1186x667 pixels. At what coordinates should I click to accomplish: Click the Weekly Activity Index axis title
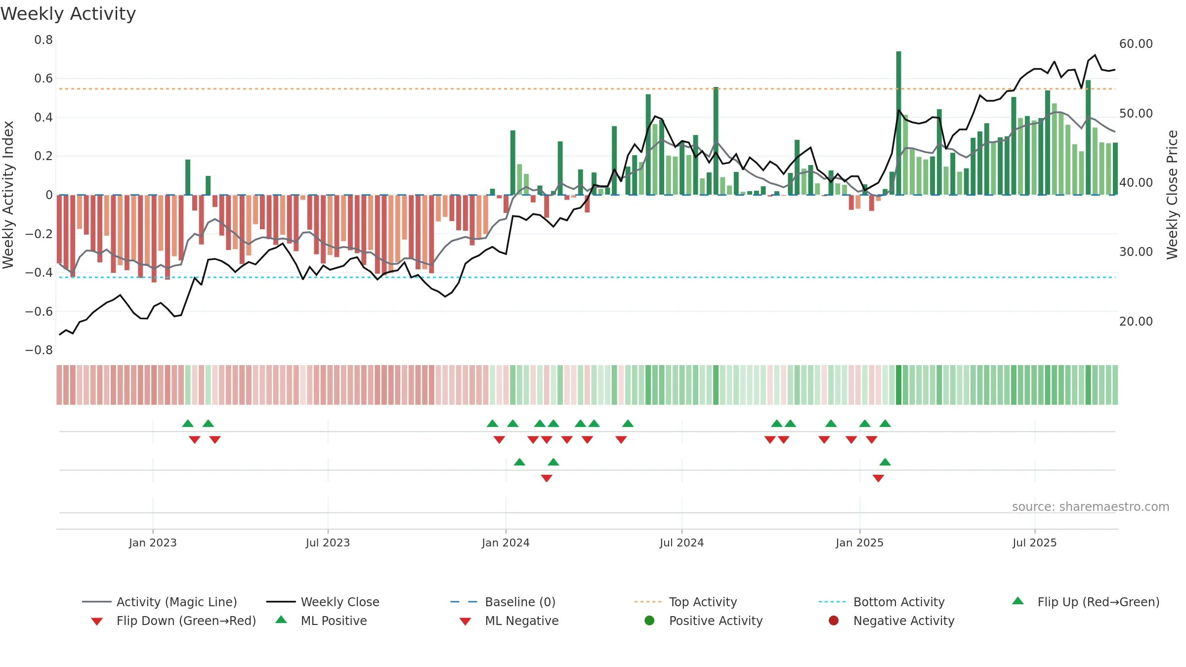(8, 195)
